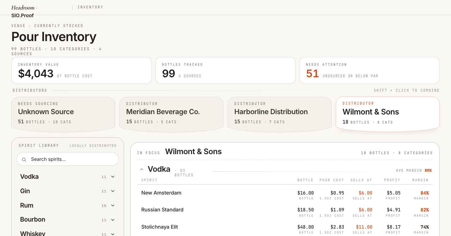Click New Amsterdam's $16.00 bottle cost

[x=305, y=193]
